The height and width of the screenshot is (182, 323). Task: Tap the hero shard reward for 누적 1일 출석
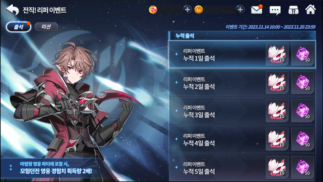pyautogui.click(x=277, y=54)
